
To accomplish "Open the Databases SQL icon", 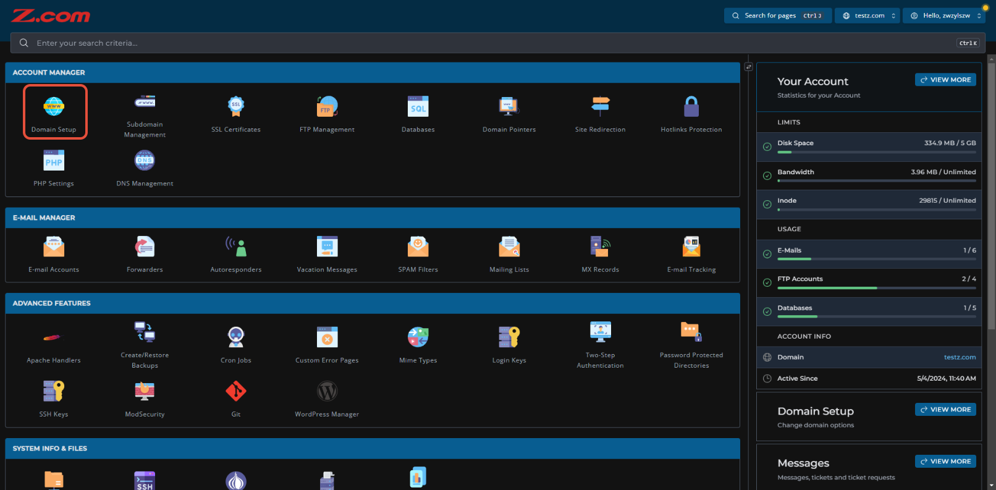I will (418, 108).
